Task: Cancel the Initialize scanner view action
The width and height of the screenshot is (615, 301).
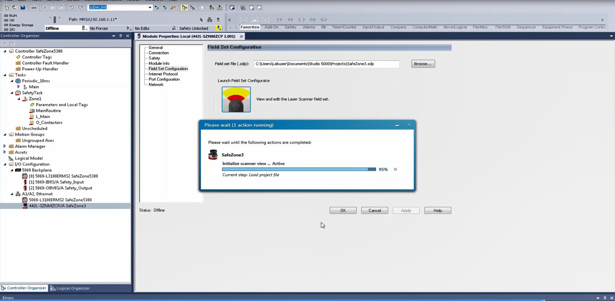Action: pyautogui.click(x=395, y=169)
